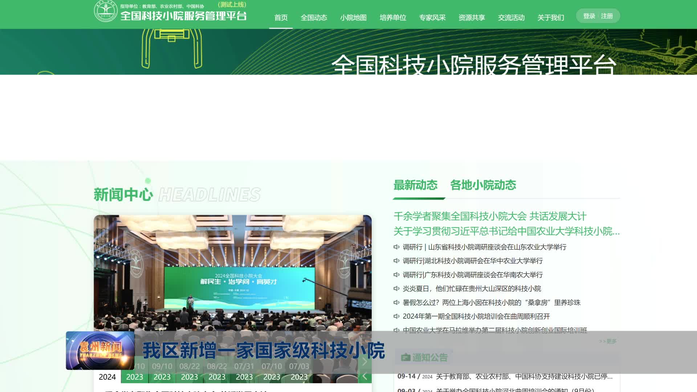Open article 炎炎夏日，他们忙碌在贵州大山深区
The width and height of the screenshot is (697, 392).
(472, 289)
